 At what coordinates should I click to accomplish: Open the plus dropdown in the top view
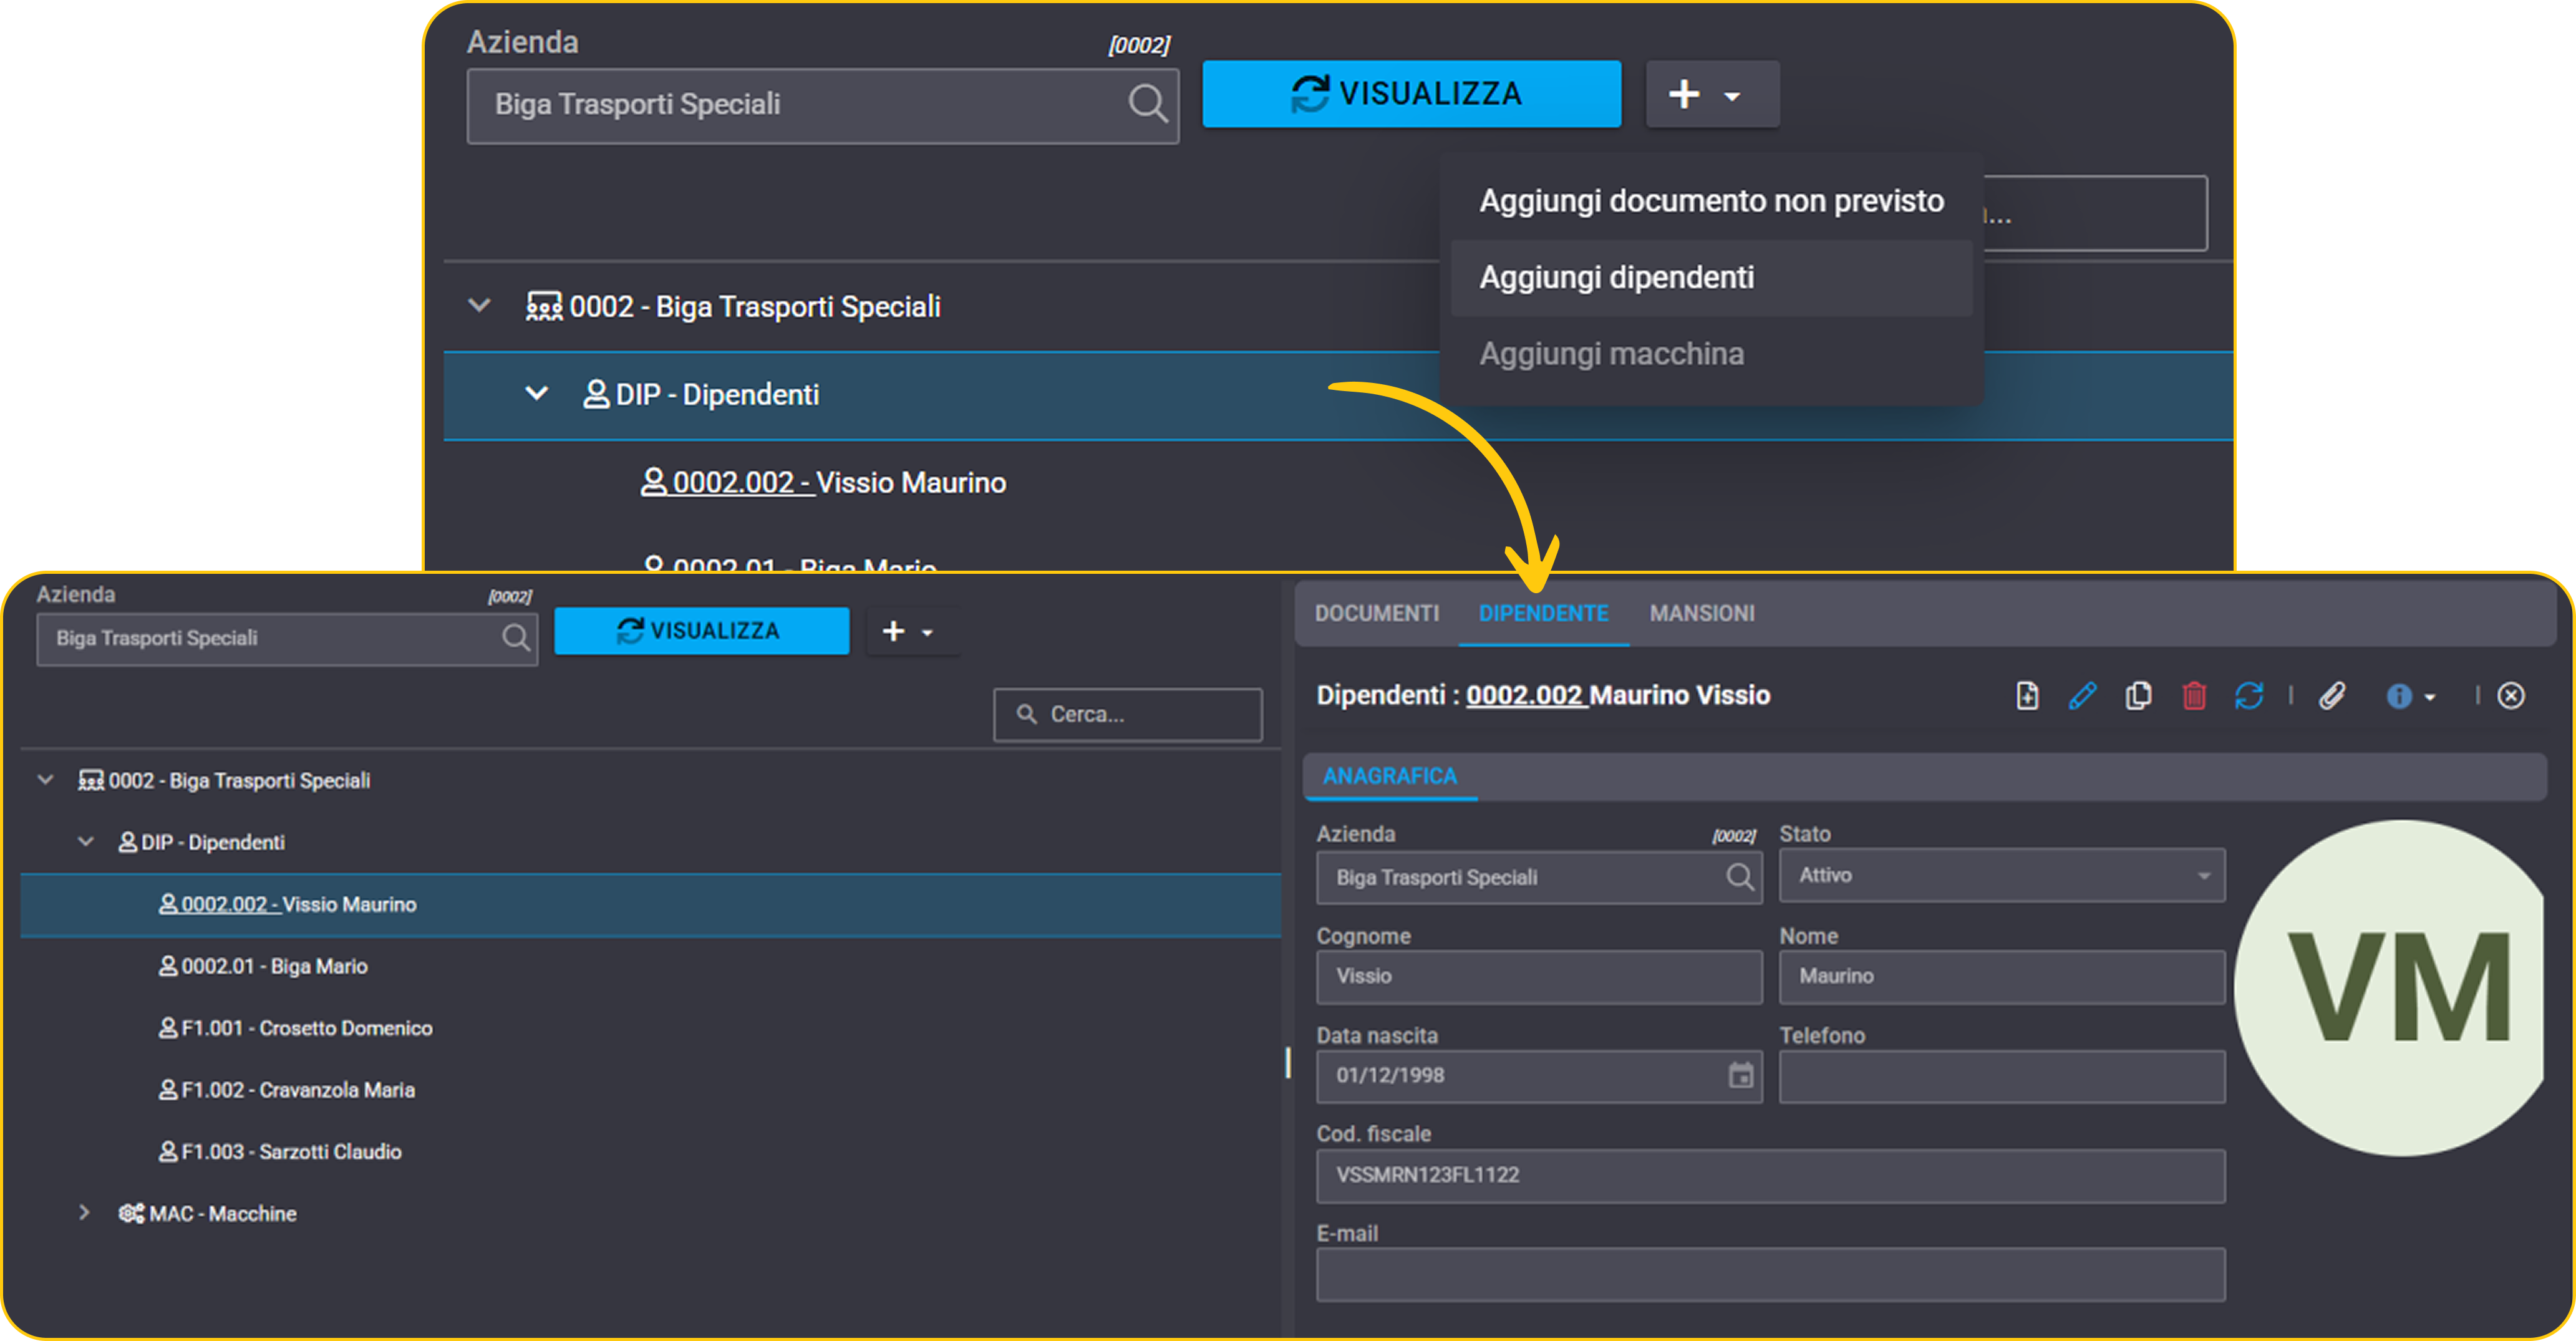[x=1712, y=95]
